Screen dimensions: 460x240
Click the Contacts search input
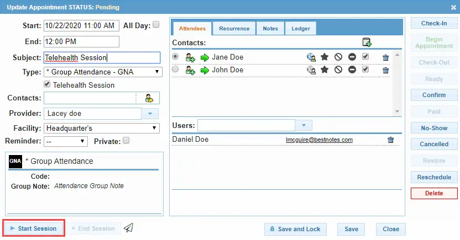[90, 98]
